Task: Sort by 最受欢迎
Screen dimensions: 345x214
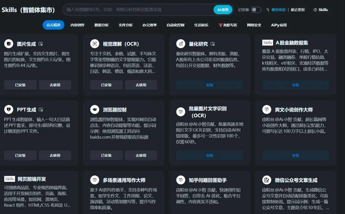Action: coord(278,10)
